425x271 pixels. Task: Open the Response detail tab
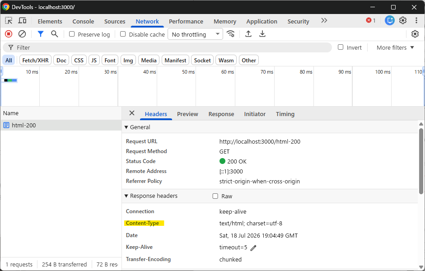point(221,114)
